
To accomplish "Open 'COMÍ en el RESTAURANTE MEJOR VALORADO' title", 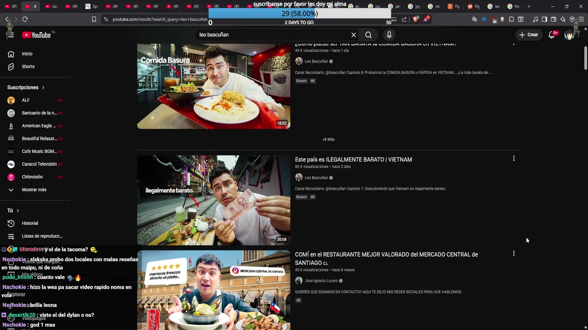I will [386, 258].
